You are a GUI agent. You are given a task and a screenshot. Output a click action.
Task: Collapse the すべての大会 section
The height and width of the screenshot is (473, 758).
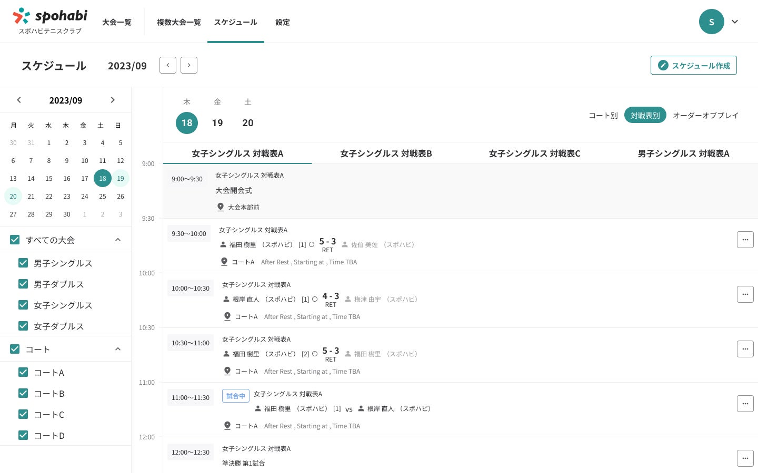coord(118,240)
